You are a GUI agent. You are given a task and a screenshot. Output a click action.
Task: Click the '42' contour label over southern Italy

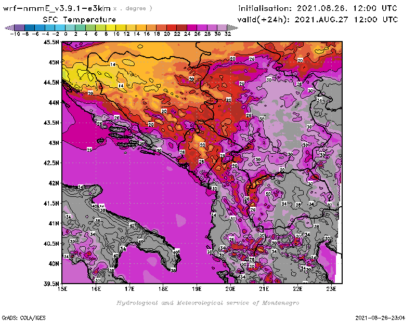132,225
